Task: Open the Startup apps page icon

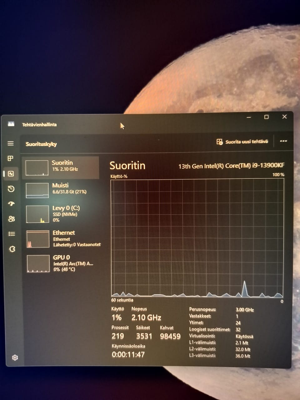Action: point(11,204)
